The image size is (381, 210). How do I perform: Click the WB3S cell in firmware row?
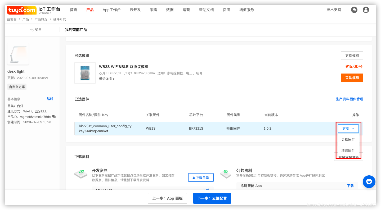point(151,128)
